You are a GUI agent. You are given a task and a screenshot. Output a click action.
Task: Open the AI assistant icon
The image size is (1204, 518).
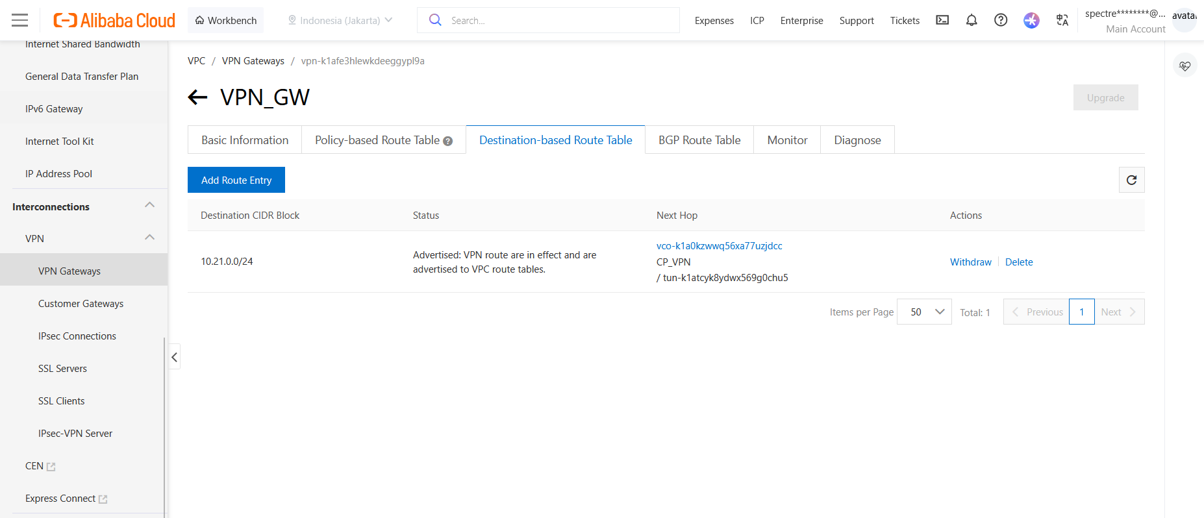[x=1031, y=20]
